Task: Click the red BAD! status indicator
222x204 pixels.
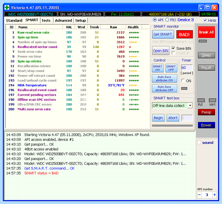Action: point(185,34)
